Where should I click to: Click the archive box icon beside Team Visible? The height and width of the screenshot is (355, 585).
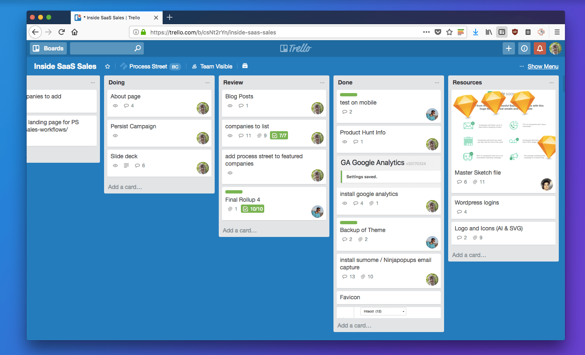click(245, 66)
